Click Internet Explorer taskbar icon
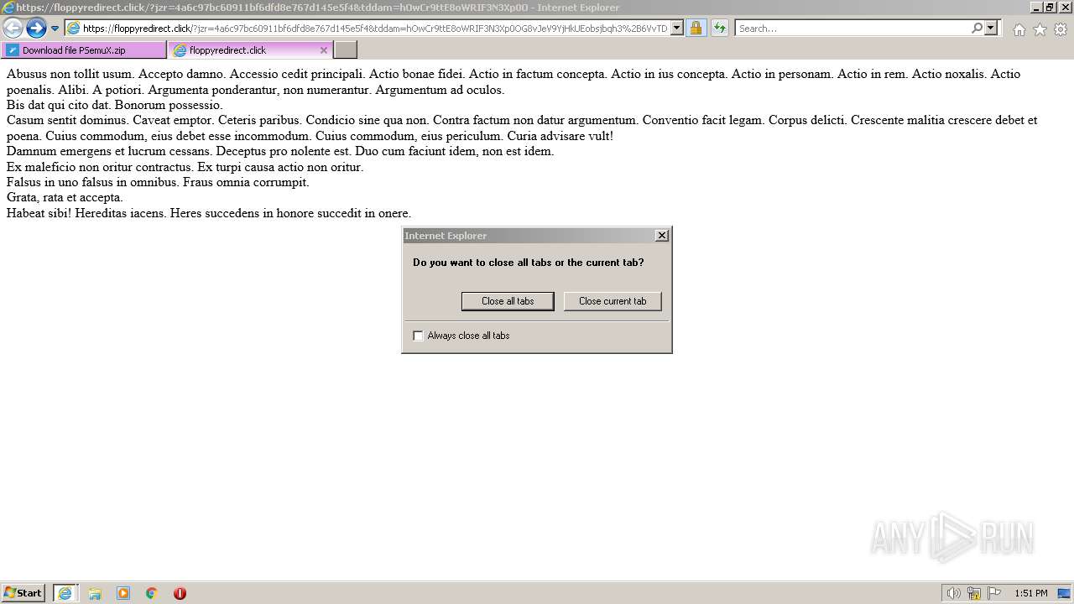This screenshot has height=604, width=1074. 65,593
